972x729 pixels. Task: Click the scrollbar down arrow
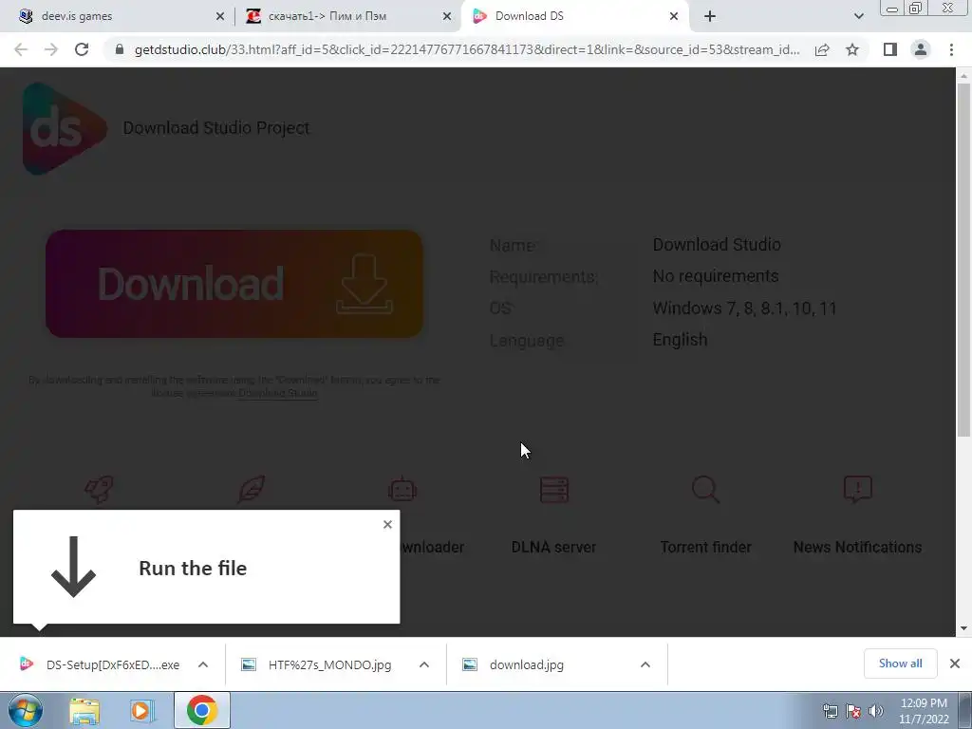coord(963,628)
